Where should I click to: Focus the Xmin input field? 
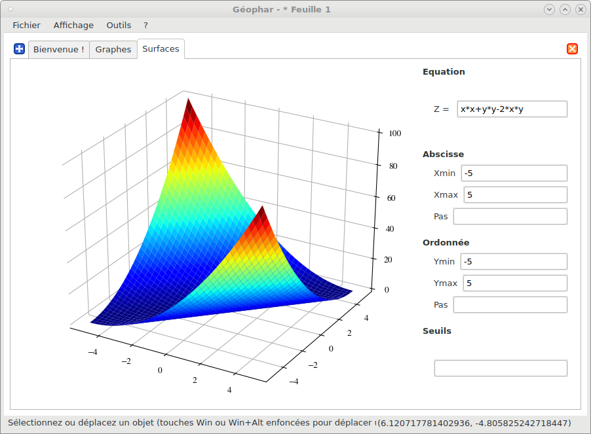pos(514,173)
